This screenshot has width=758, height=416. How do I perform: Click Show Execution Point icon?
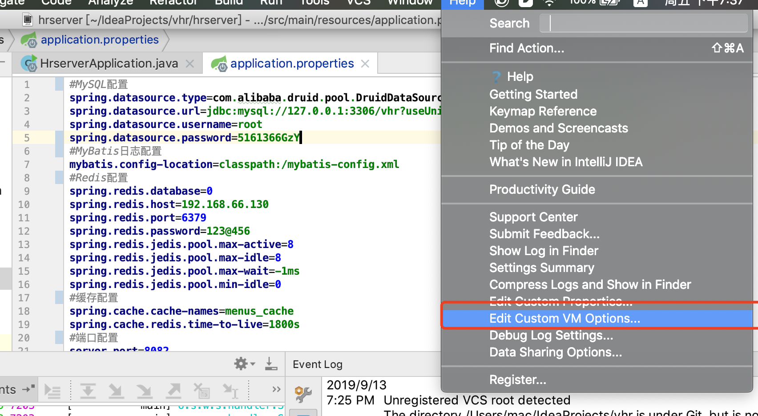coord(52,391)
